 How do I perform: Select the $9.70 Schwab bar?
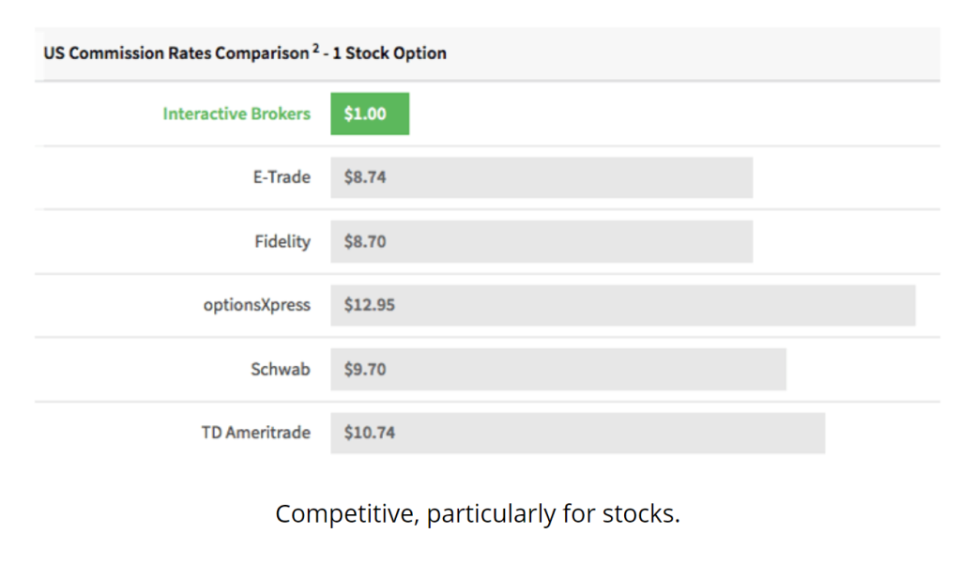pyautogui.click(x=558, y=369)
